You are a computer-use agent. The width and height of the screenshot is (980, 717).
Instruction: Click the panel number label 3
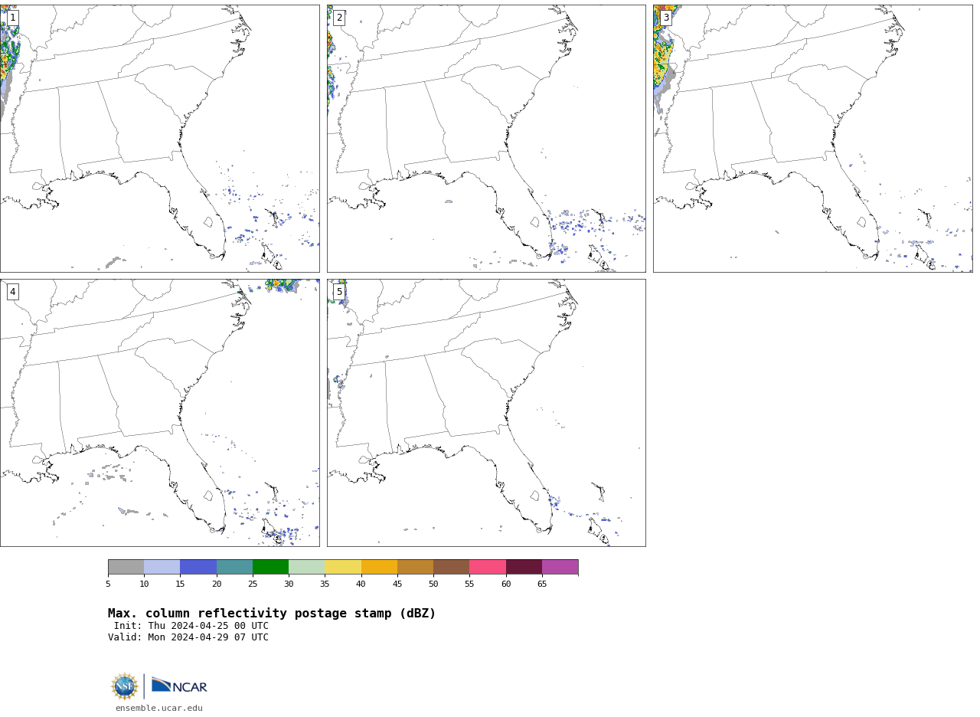(x=665, y=18)
